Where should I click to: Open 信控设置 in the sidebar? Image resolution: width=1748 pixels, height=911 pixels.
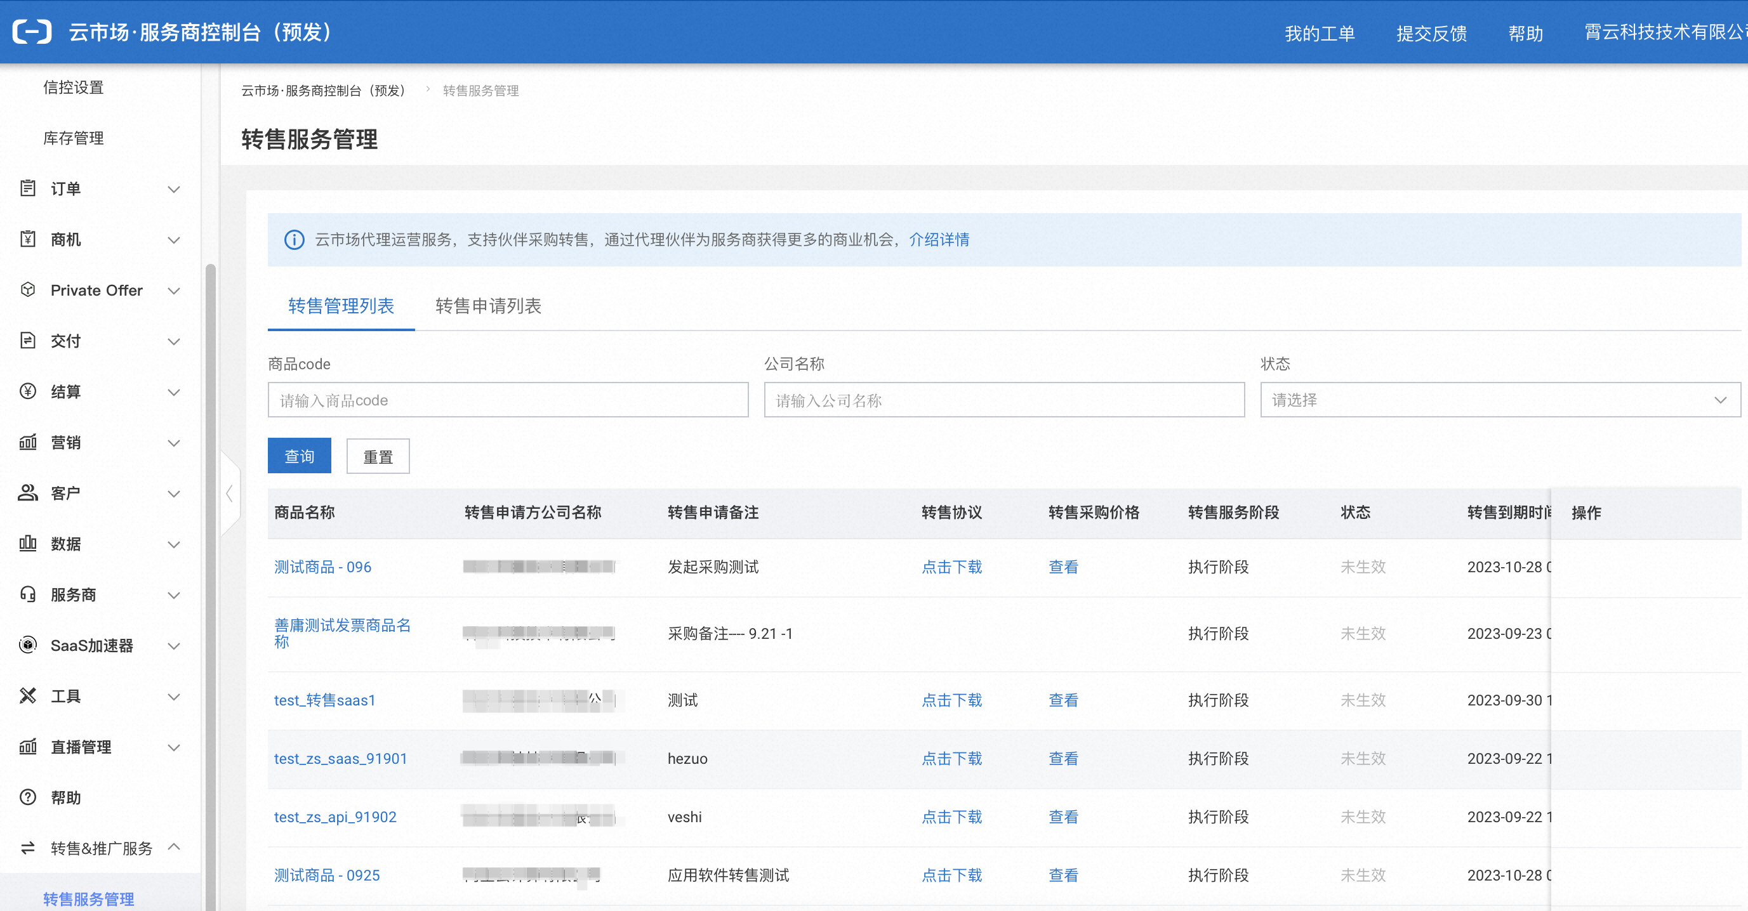(73, 88)
